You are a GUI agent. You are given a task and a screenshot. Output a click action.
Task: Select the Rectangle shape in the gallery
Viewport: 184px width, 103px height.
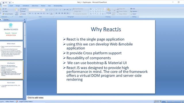pyautogui.click(x=98, y=9)
